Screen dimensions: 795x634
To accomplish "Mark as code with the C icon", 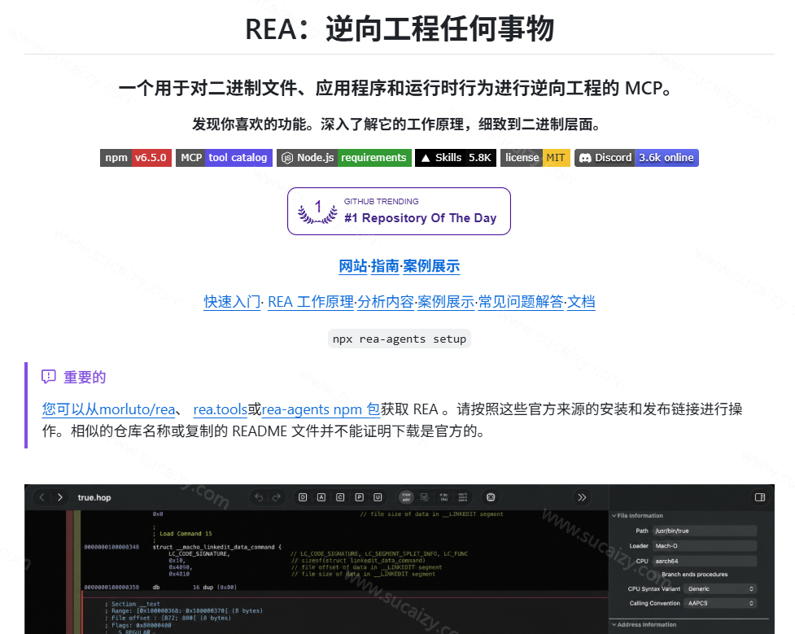I will [340, 497].
